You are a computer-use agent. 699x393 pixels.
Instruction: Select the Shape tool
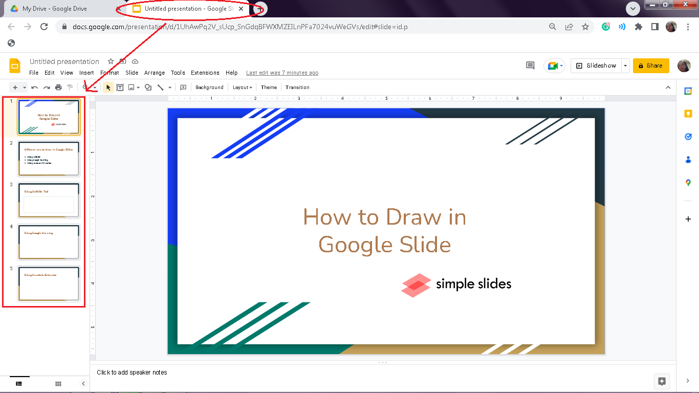(148, 88)
